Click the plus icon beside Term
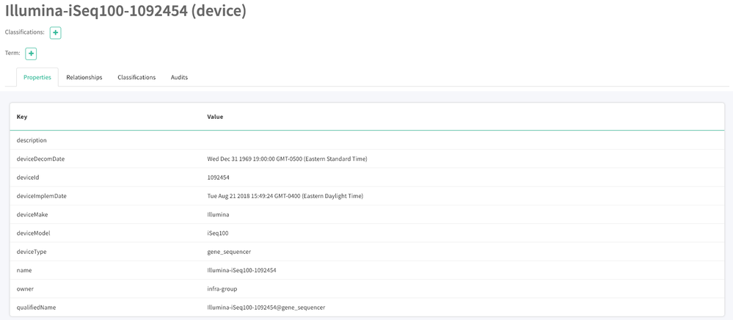The image size is (733, 320). click(31, 54)
